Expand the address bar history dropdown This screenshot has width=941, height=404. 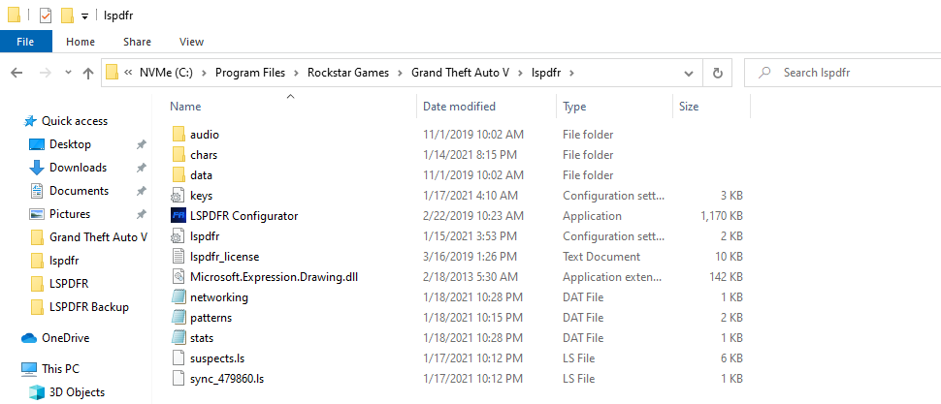click(x=687, y=73)
